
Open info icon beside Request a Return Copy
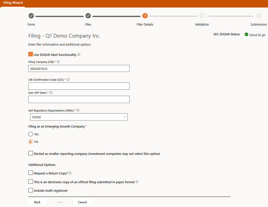(70, 173)
